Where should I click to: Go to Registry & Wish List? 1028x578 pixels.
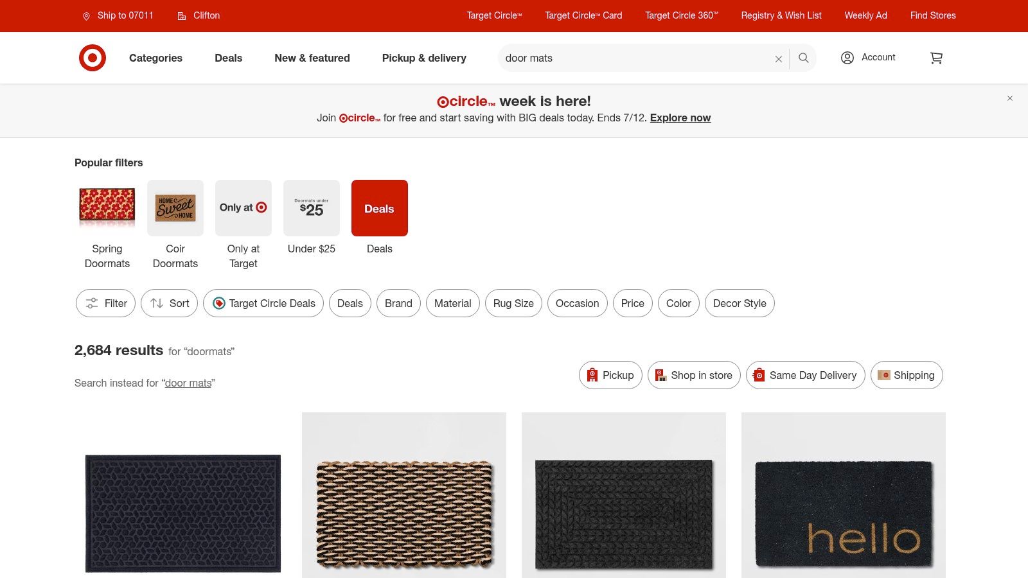(781, 15)
